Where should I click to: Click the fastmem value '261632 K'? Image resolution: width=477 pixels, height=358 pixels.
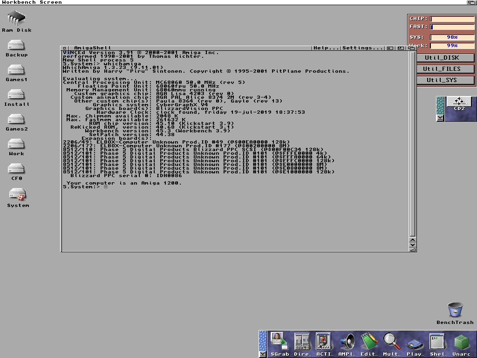click(x=170, y=120)
